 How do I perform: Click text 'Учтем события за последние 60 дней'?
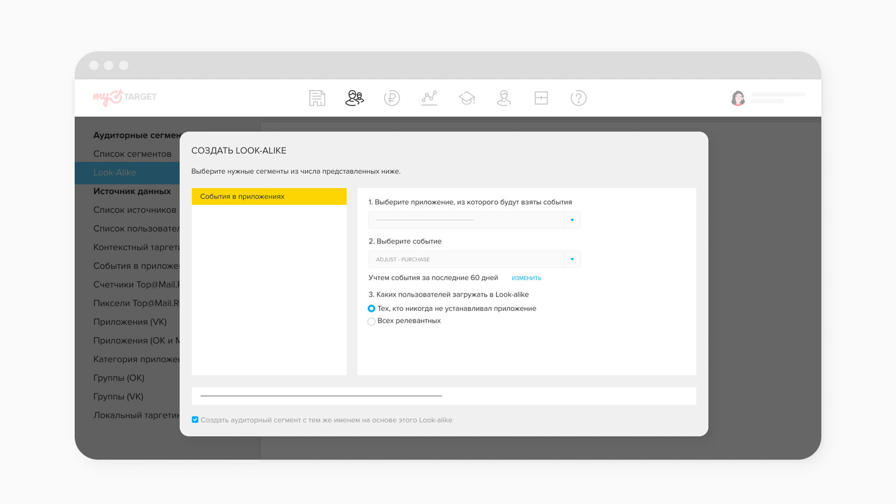tap(433, 278)
